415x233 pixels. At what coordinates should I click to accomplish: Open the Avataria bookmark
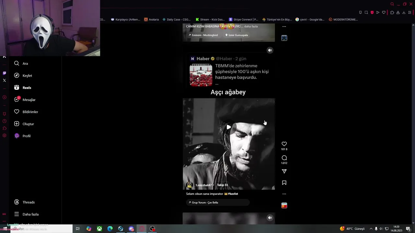pyautogui.click(x=151, y=19)
